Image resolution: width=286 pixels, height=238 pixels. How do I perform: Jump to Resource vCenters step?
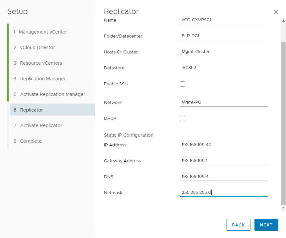(x=41, y=63)
